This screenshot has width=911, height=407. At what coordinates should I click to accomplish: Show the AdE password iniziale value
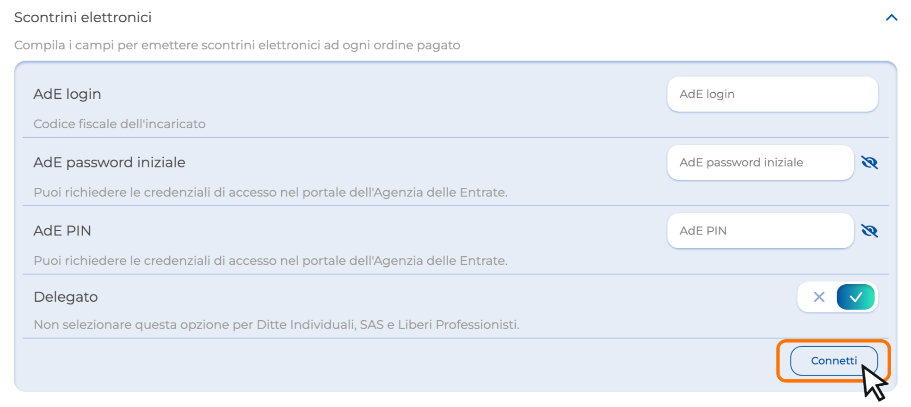point(869,162)
